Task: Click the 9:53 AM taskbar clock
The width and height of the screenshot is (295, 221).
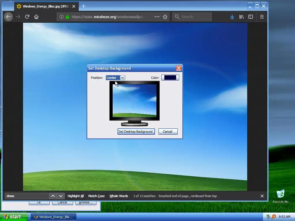Action: click(284, 217)
